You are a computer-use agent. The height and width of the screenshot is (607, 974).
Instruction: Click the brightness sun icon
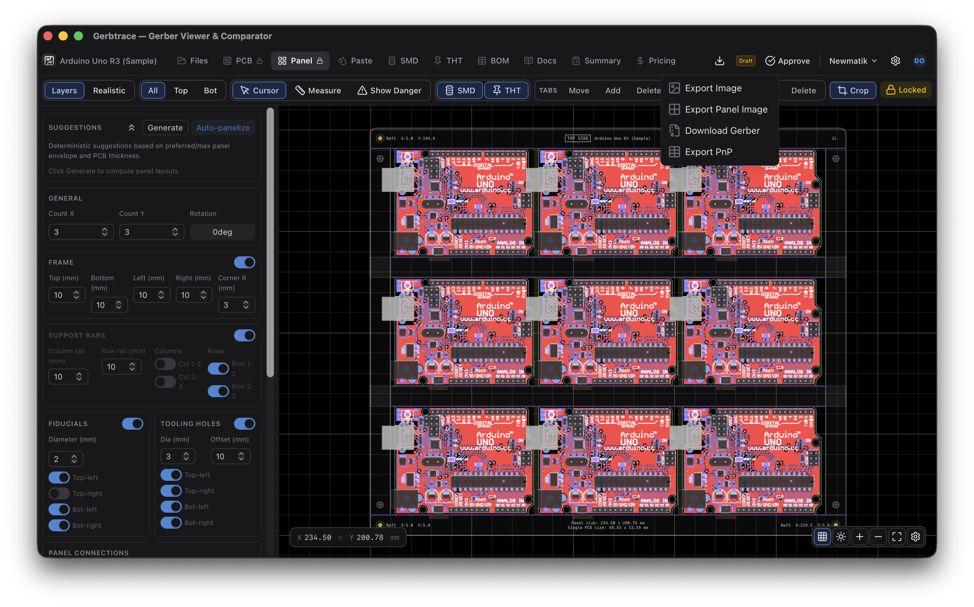point(841,536)
